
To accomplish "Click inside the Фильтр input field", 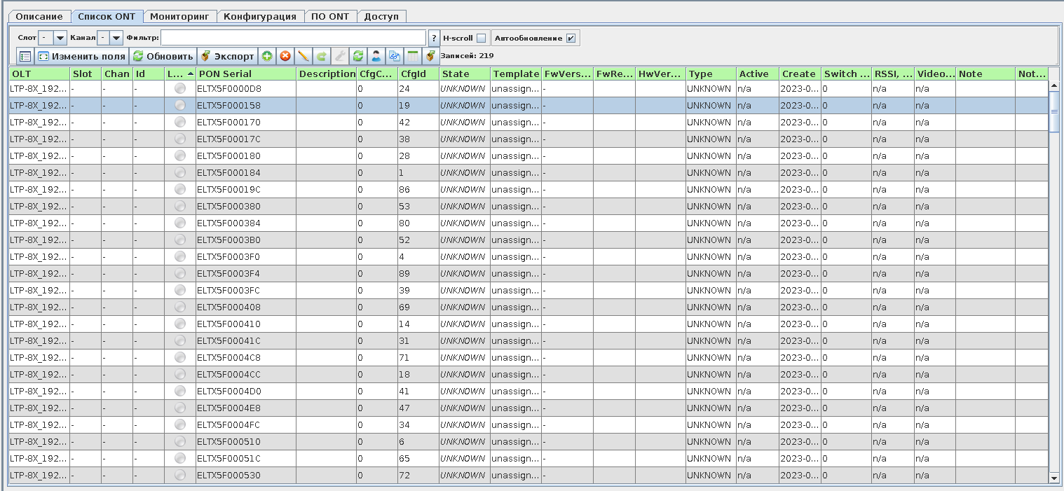I will (293, 38).
